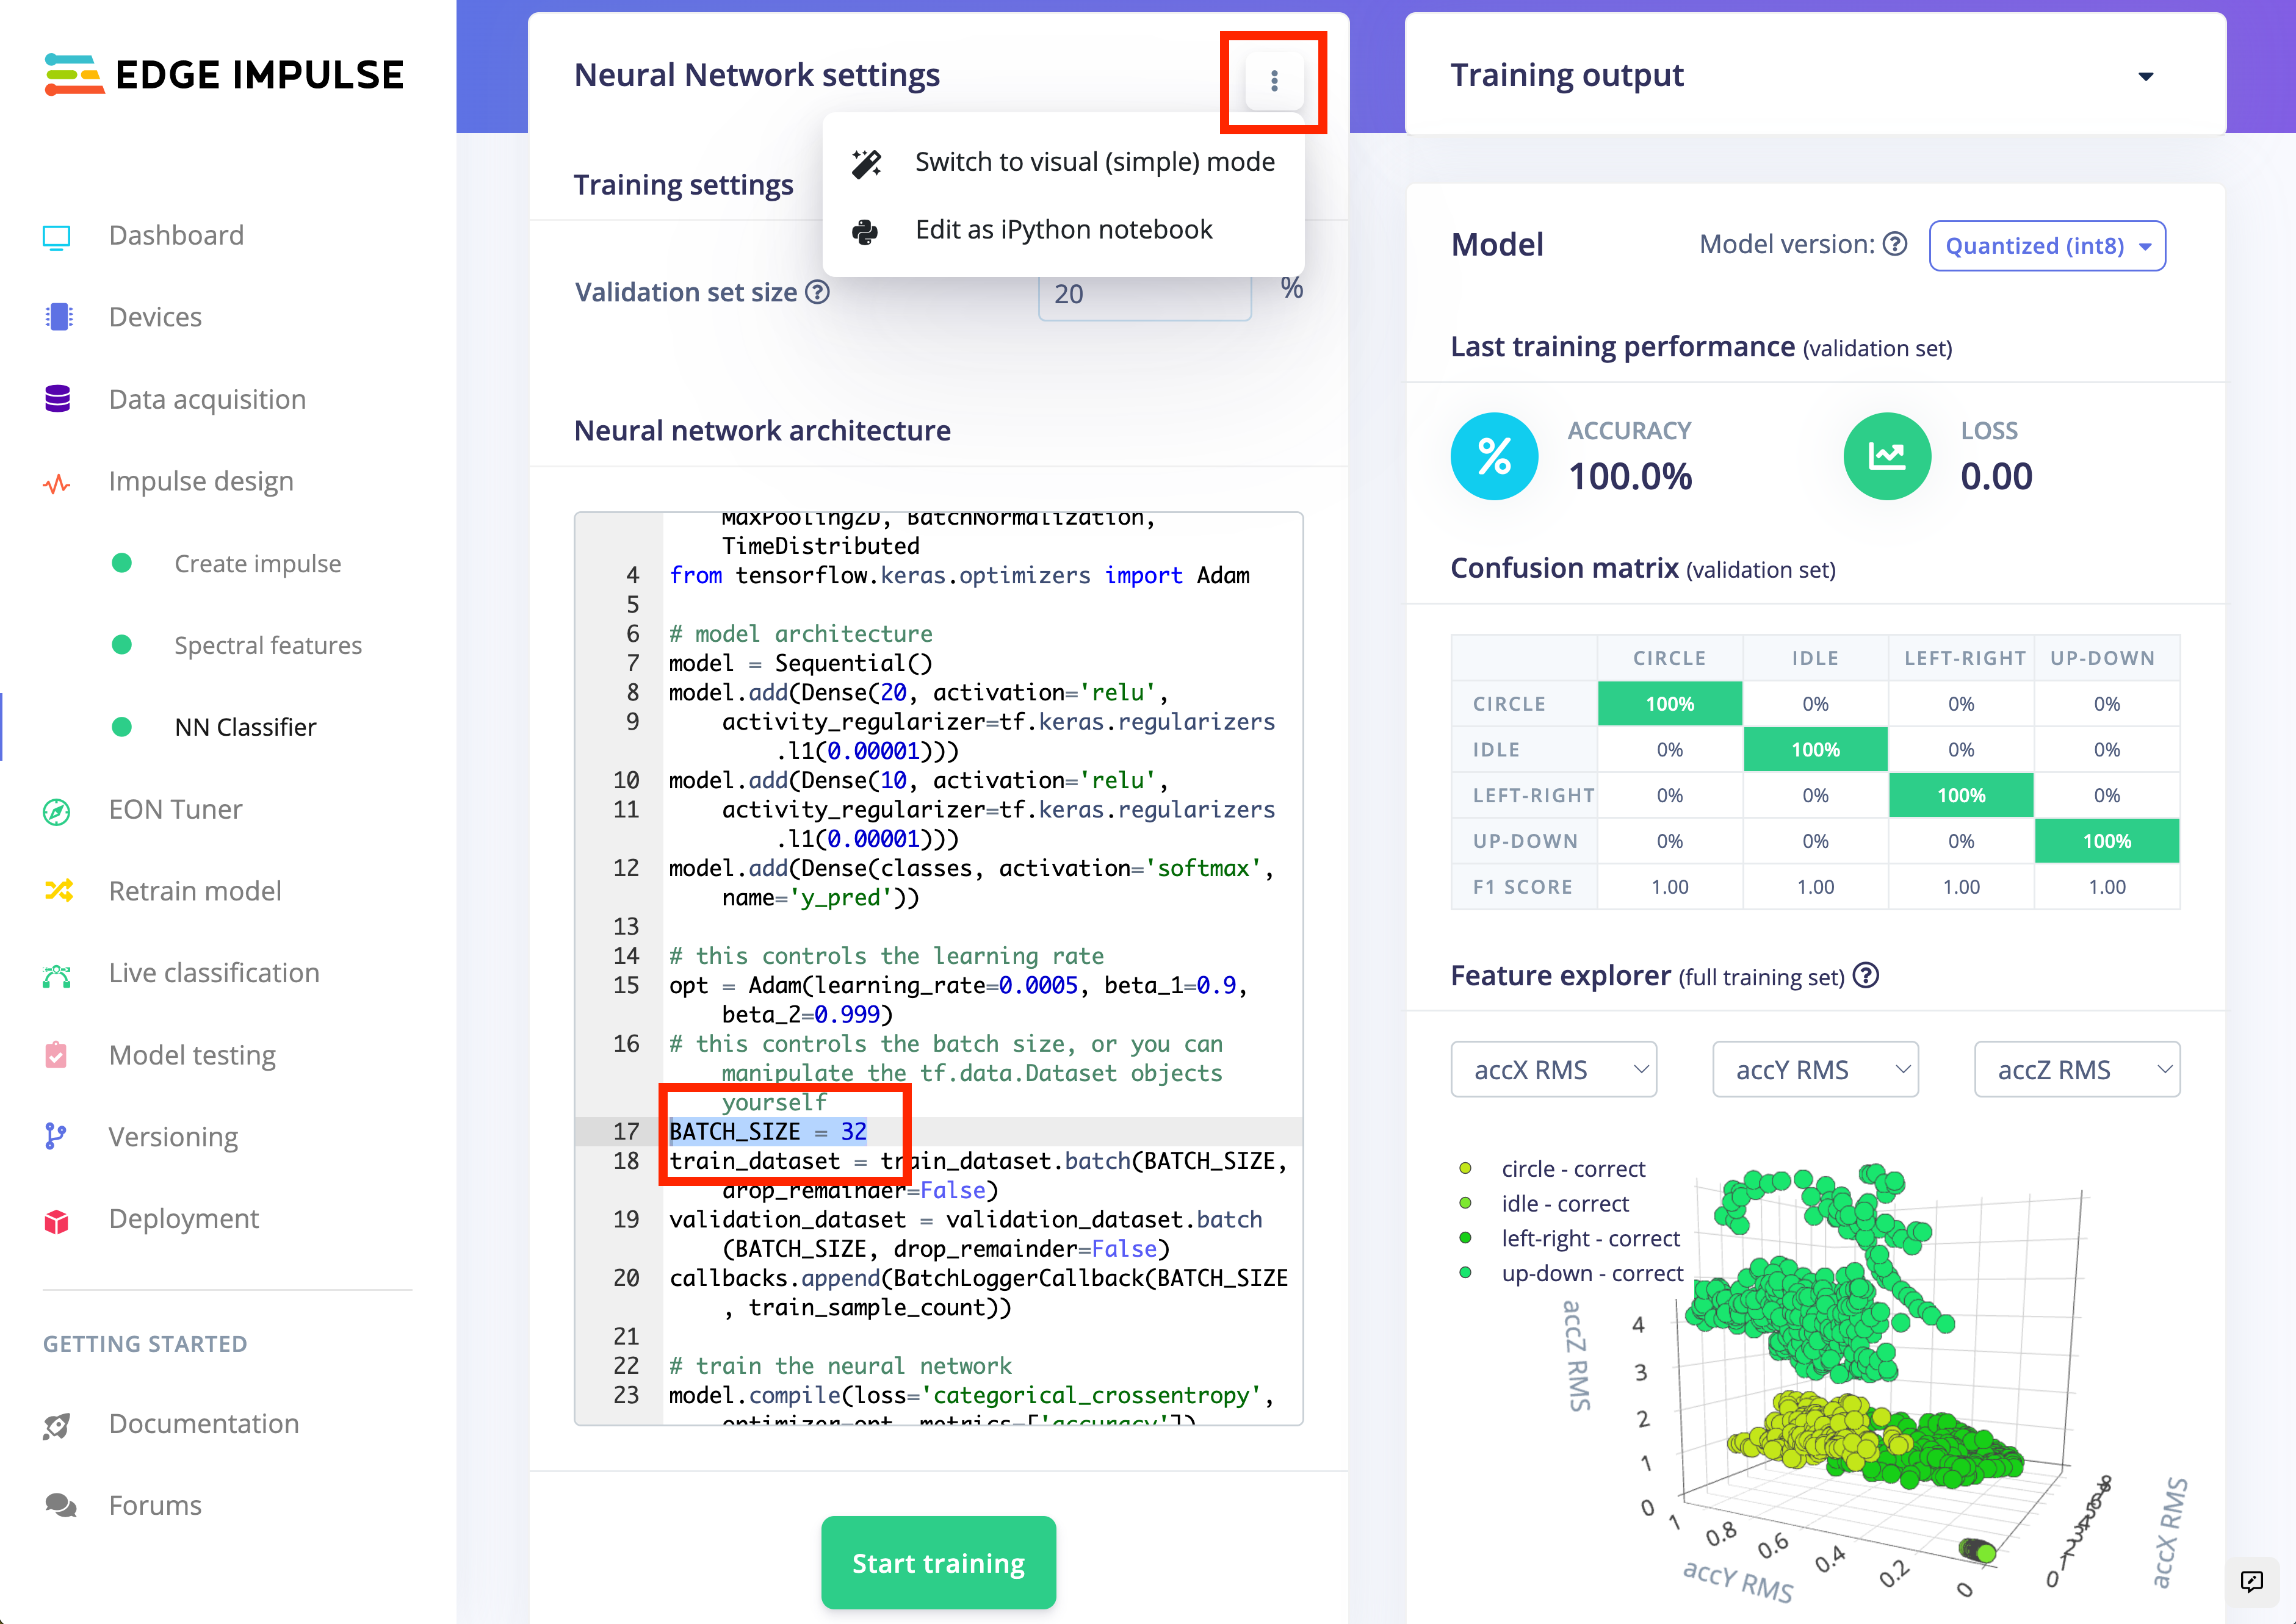Image resolution: width=2296 pixels, height=1624 pixels.
Task: Click the 0.00 loss value
Action: [1996, 477]
